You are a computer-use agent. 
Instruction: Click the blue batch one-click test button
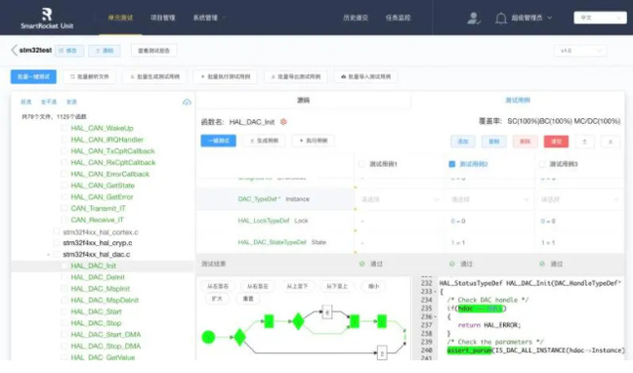pyautogui.click(x=33, y=77)
